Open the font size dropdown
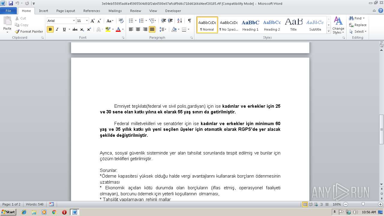 pos(87,21)
